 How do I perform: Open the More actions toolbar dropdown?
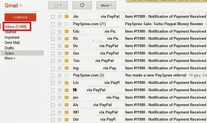[106, 6]
